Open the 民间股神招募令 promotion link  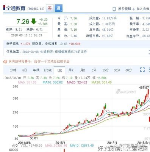[39, 62]
